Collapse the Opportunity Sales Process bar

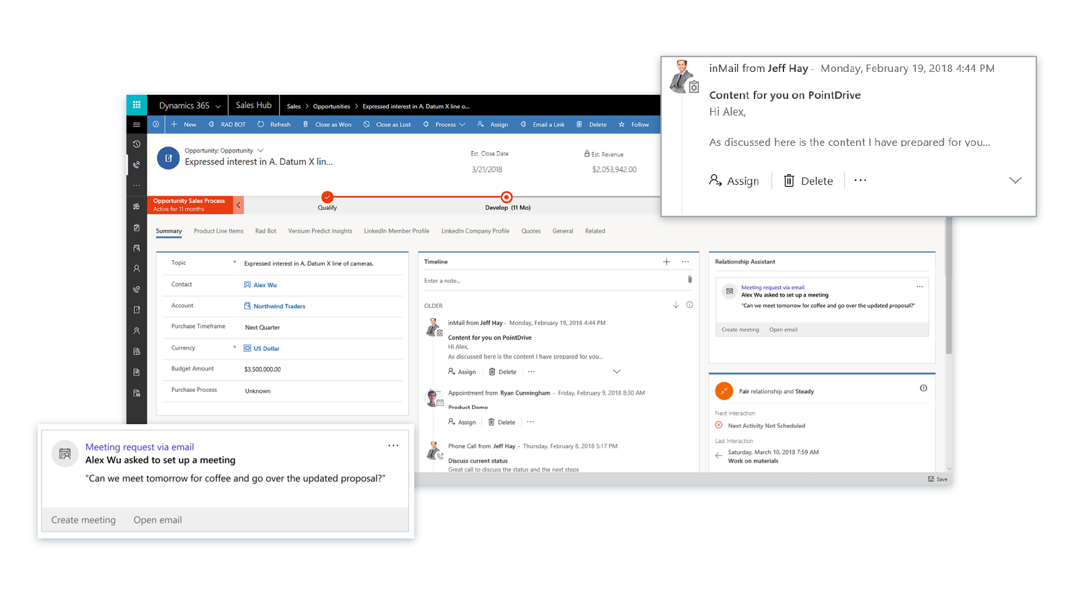(x=238, y=205)
